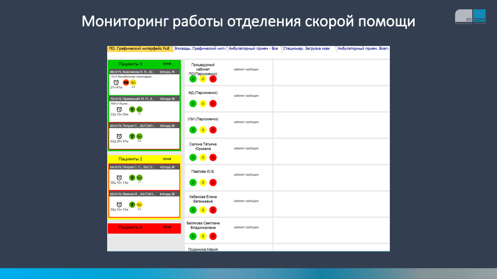Click yellow 'Пре.' circle in Иванов card
The image size is (497, 279).
point(139,205)
